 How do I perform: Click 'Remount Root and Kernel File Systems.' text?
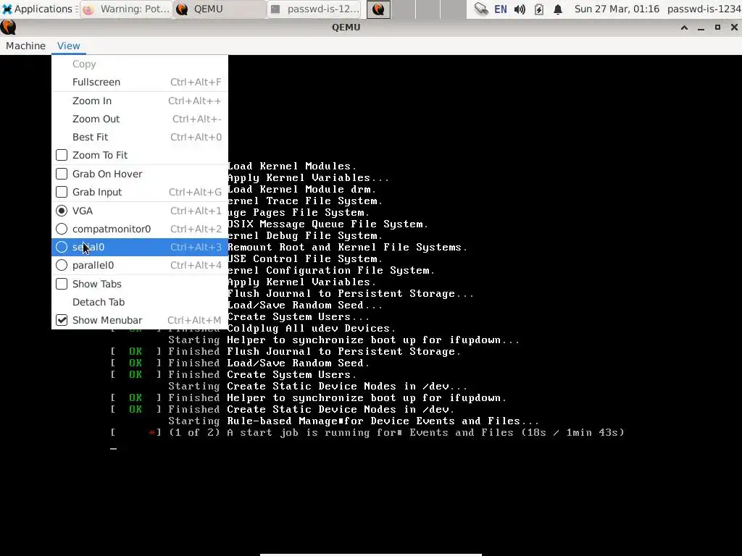347,248
